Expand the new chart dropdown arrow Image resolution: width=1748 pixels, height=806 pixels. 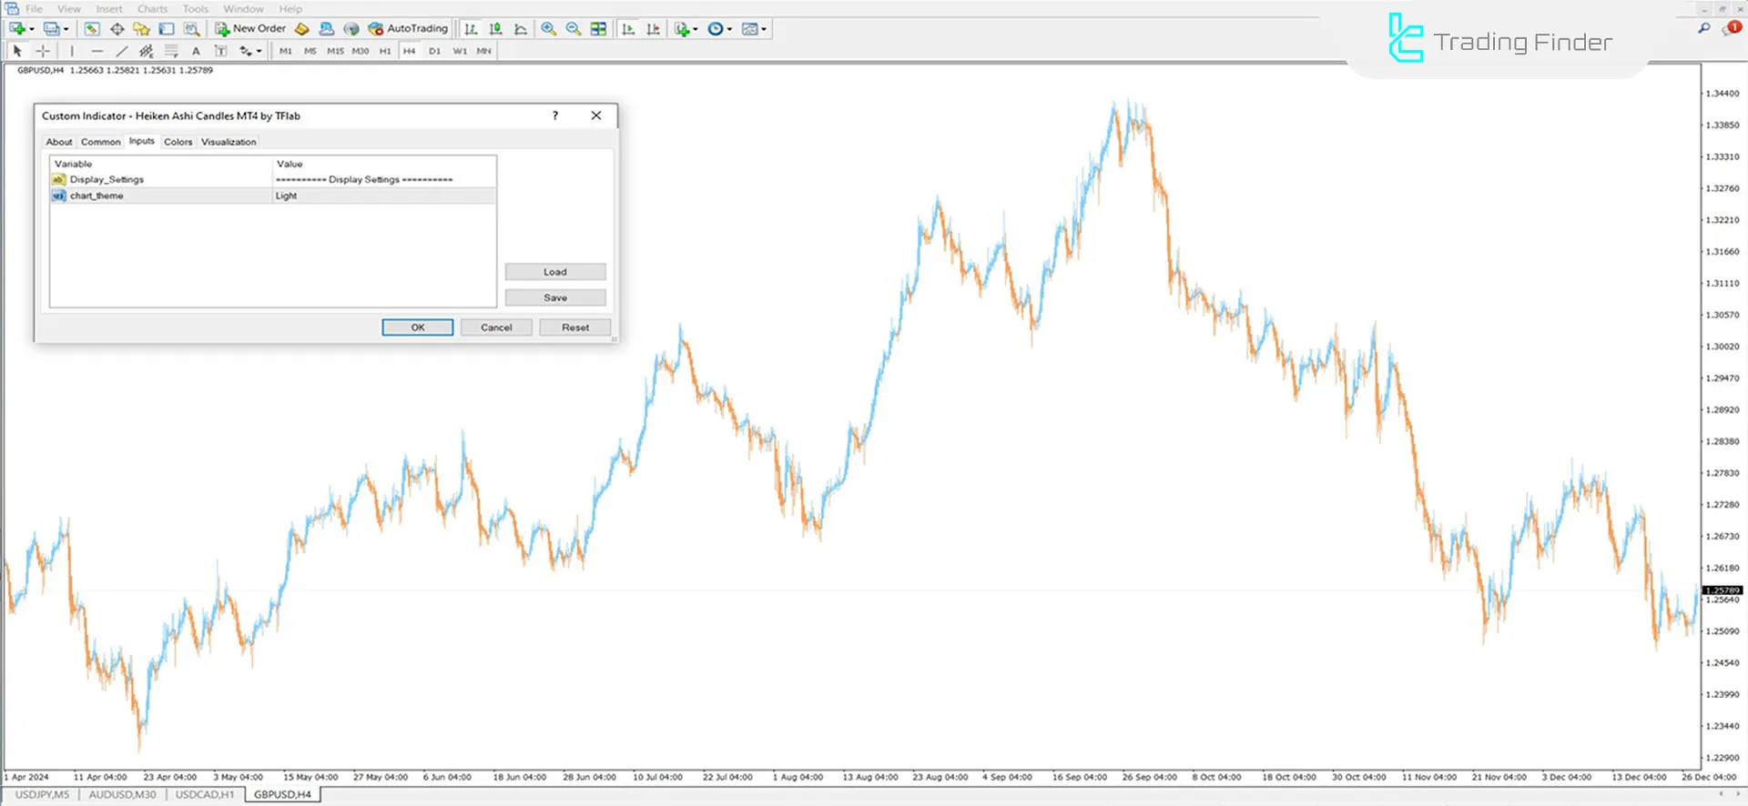32,29
